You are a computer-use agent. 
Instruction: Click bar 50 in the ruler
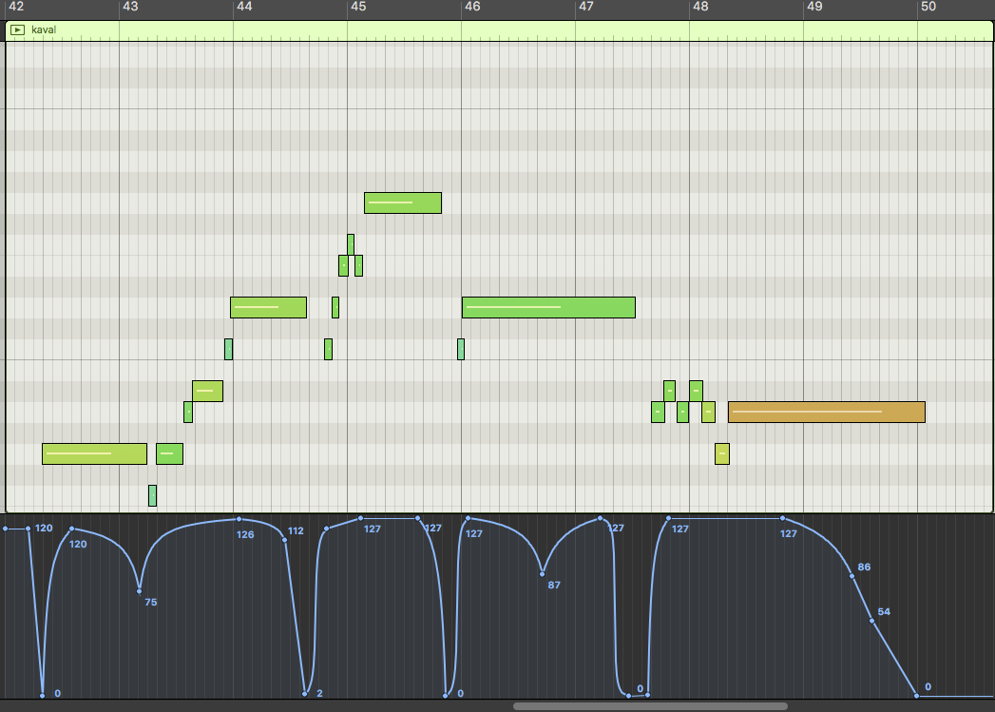tap(928, 7)
